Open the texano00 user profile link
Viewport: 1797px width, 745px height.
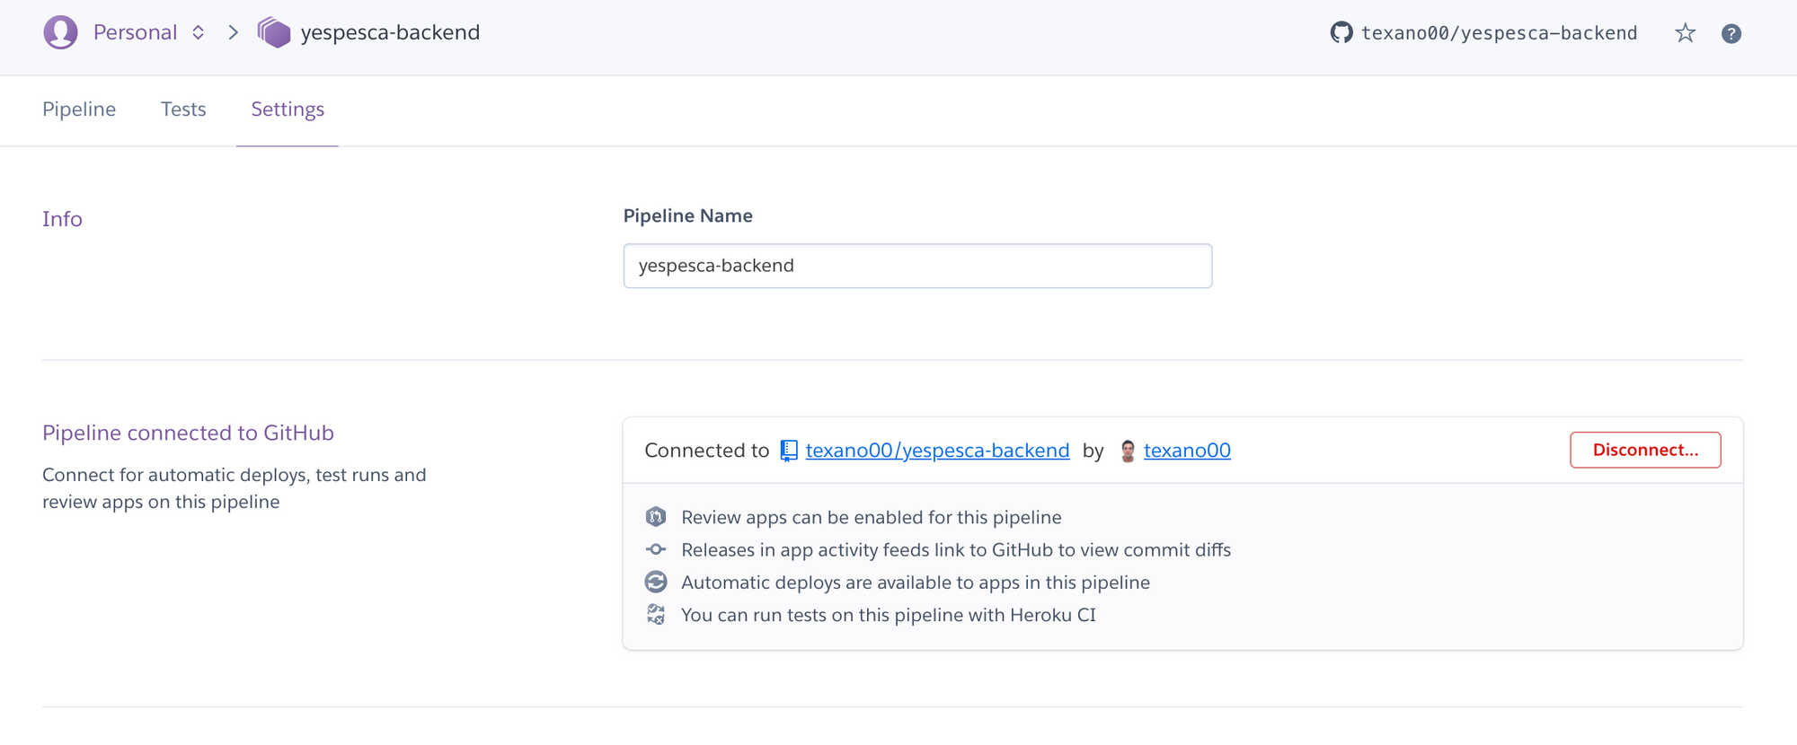(x=1187, y=451)
